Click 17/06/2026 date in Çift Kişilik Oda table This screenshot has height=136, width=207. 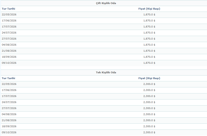9,21
